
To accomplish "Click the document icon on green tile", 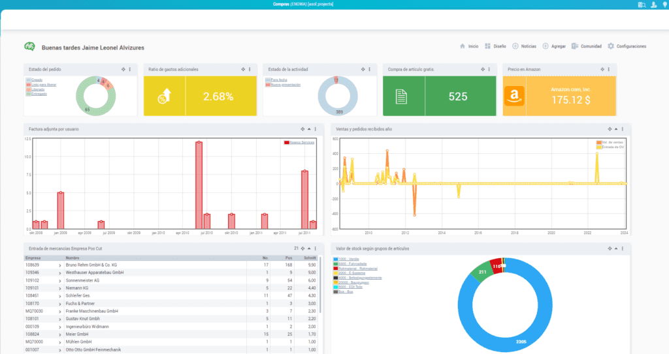I will (x=401, y=96).
